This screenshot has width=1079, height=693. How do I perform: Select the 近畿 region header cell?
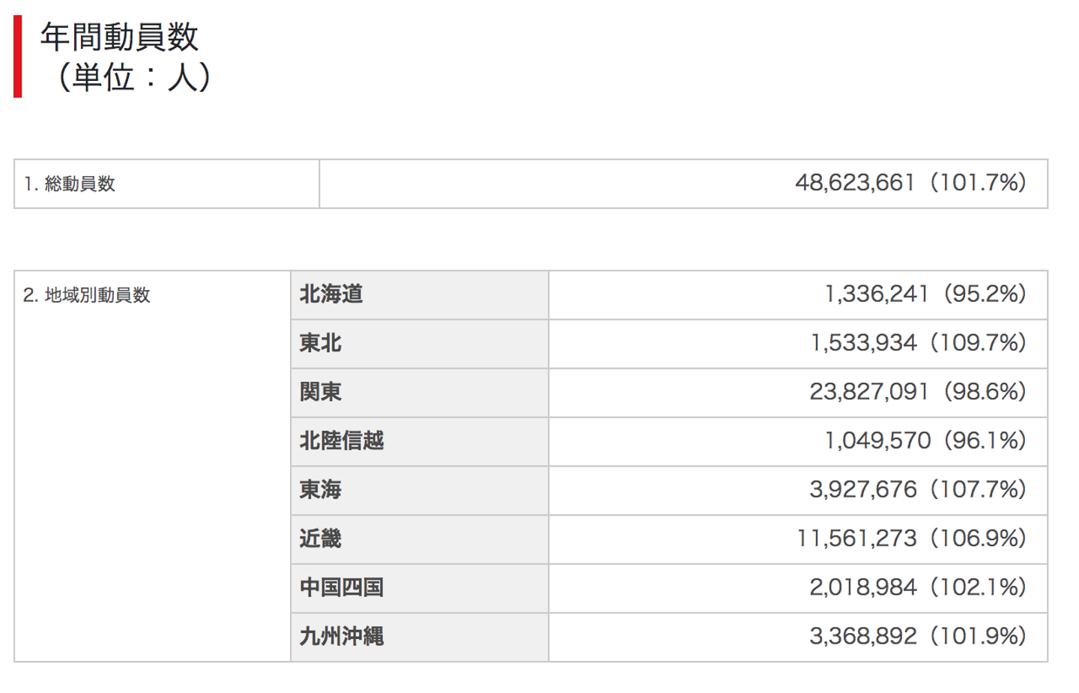click(x=321, y=539)
